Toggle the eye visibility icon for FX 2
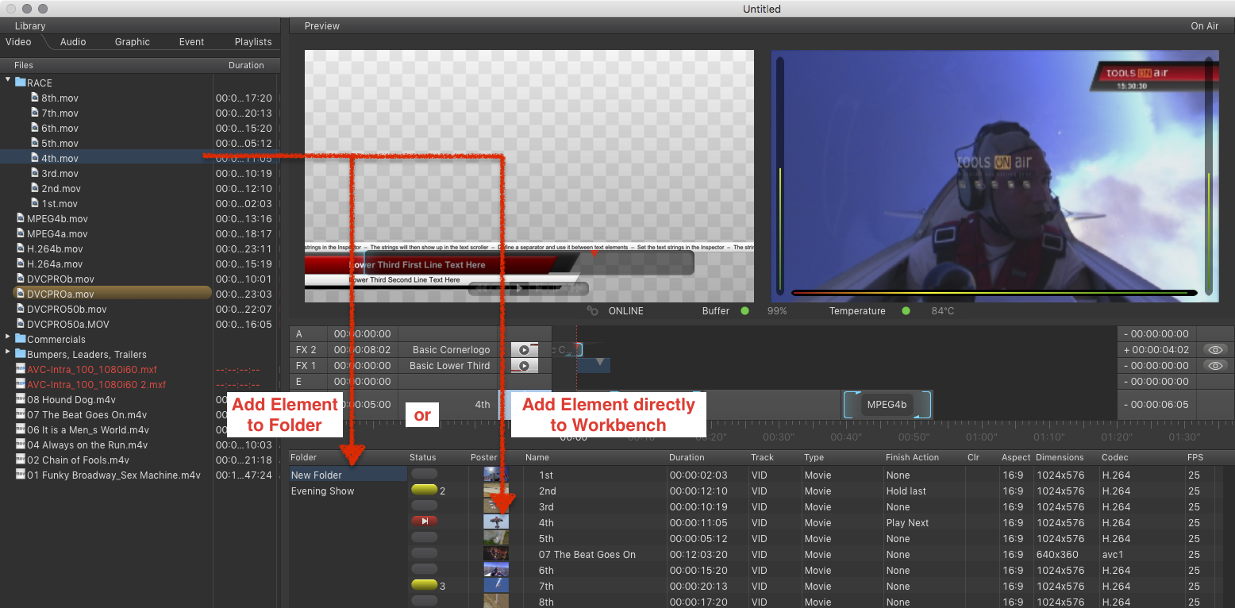 click(1214, 350)
